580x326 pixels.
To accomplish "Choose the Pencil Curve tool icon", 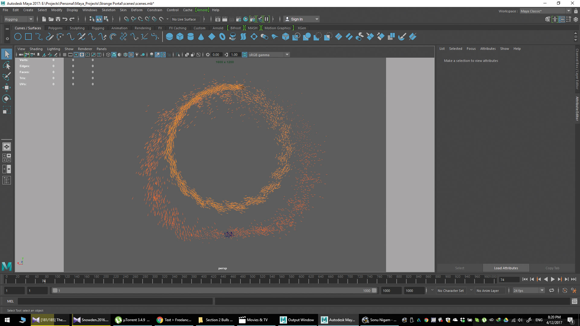I will click(50, 37).
